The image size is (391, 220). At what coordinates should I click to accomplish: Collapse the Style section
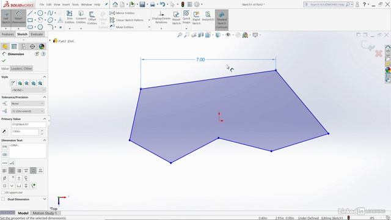(x=45, y=77)
